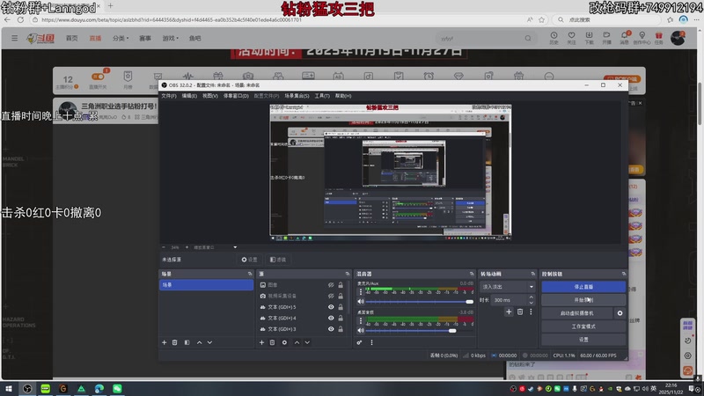Remove selected source using trash icon
The height and width of the screenshot is (396, 704).
272,342
